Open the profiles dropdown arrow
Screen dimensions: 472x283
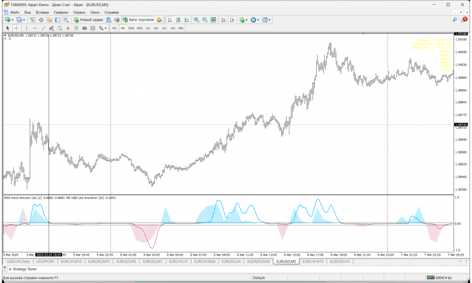tap(24, 20)
